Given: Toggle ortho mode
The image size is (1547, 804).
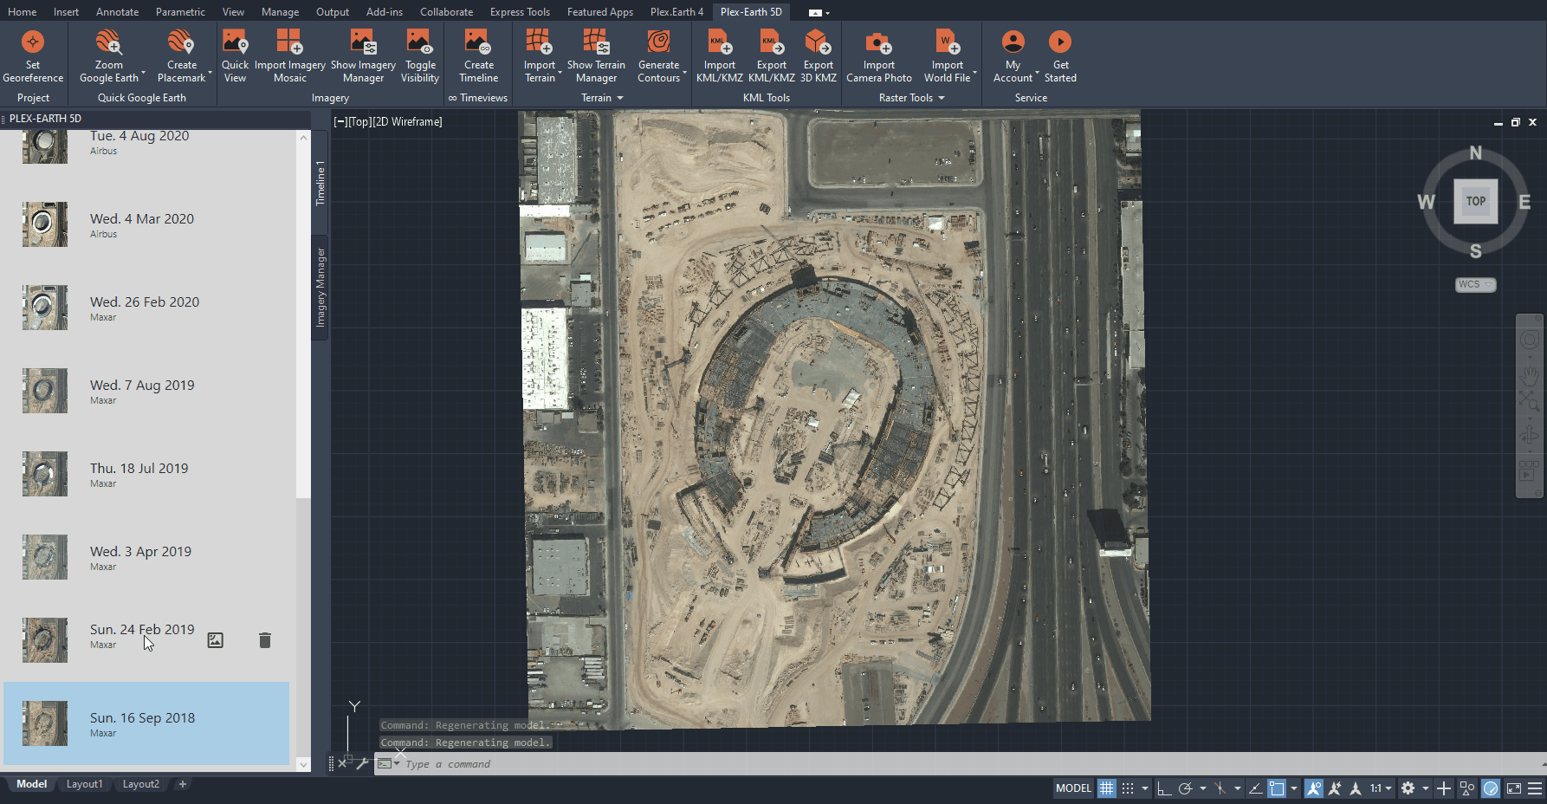Looking at the screenshot, I should [1164, 788].
